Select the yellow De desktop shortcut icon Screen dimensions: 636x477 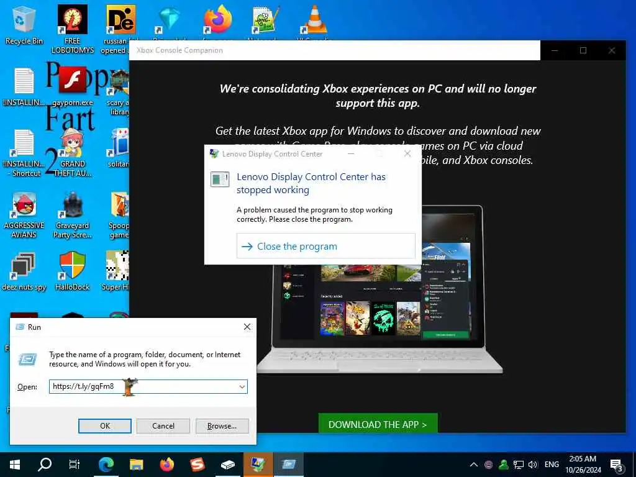[x=120, y=19]
